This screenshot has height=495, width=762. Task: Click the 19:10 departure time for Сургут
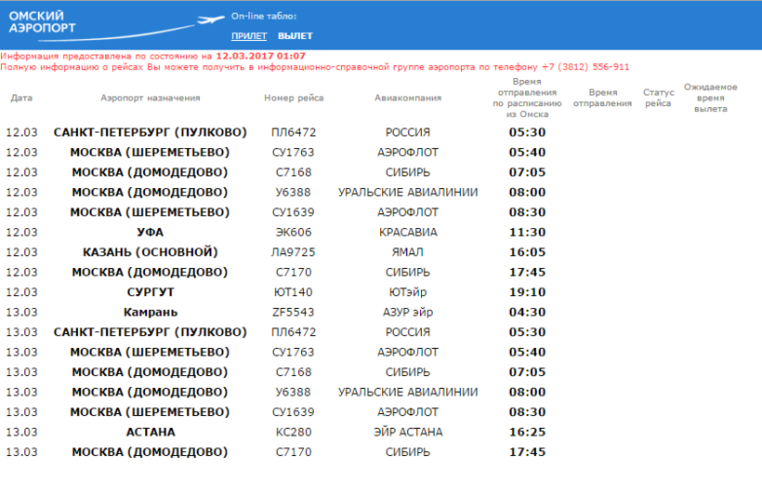(527, 292)
